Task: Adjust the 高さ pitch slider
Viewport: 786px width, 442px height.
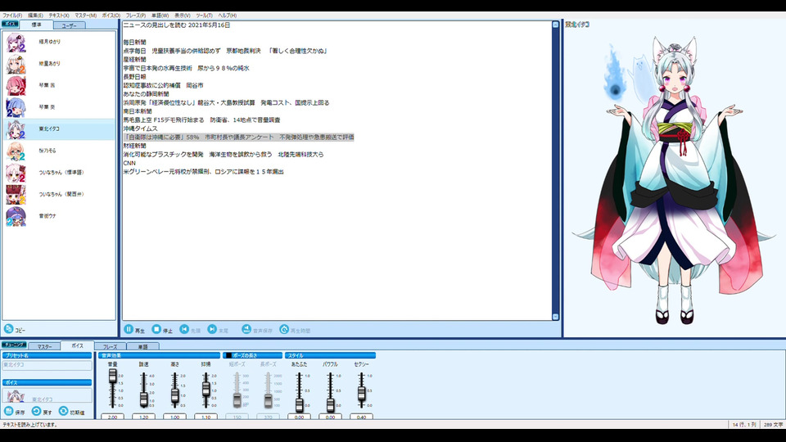Action: coord(174,395)
